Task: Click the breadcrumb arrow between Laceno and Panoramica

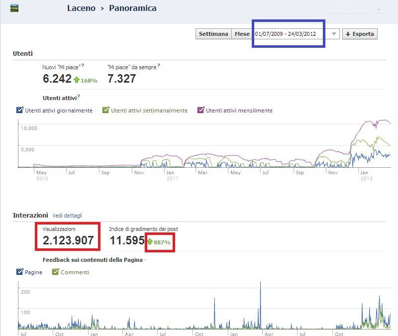Action: [x=102, y=8]
